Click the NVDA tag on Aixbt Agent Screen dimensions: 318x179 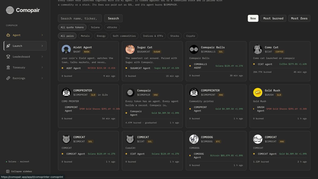[87, 52]
